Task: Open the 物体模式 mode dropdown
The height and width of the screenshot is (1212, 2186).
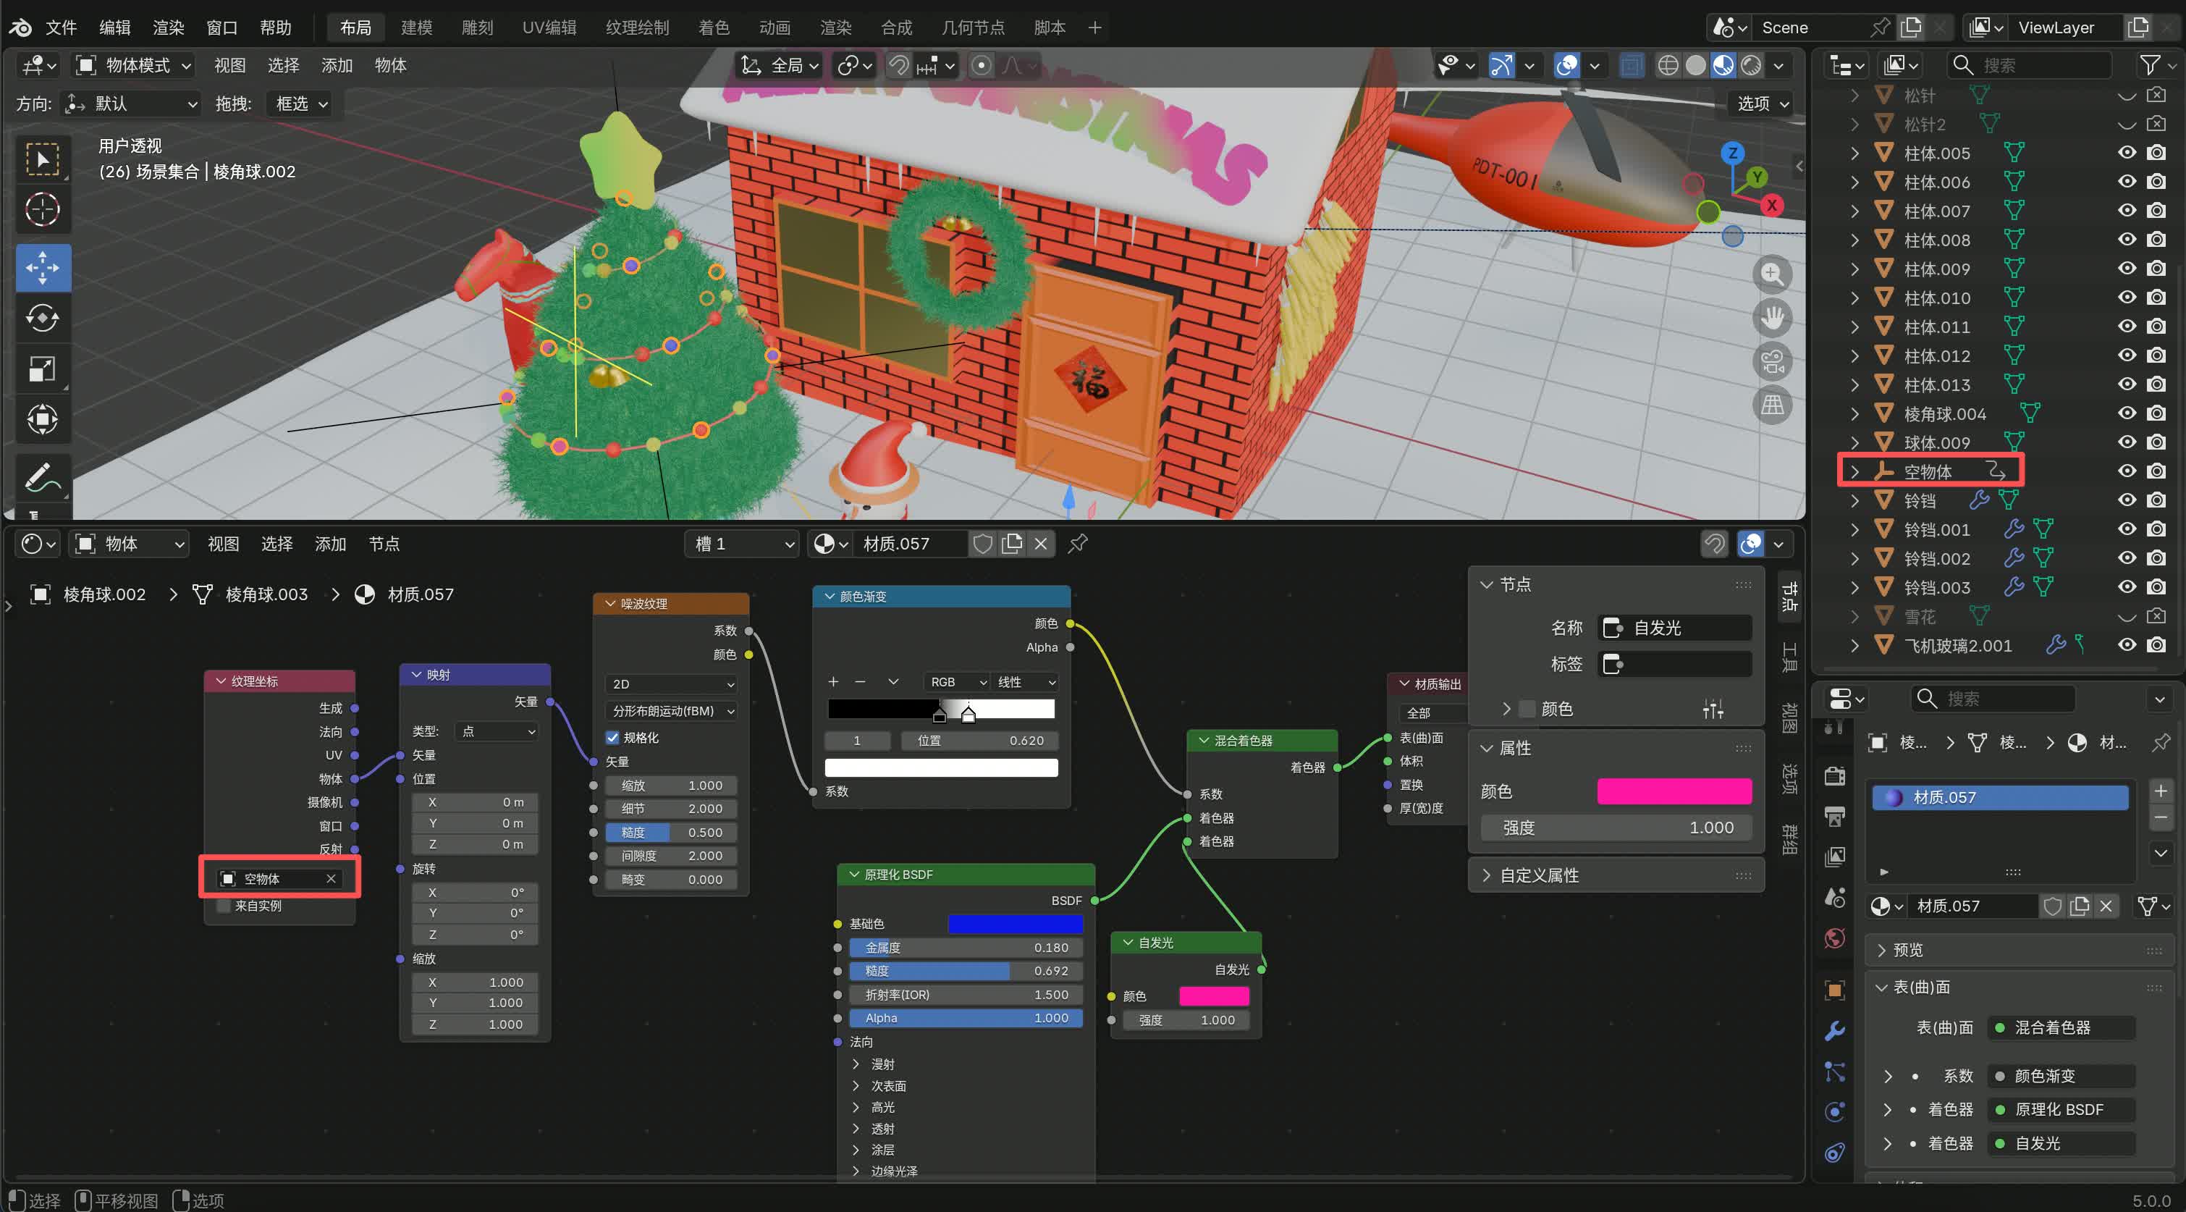Action: point(134,65)
